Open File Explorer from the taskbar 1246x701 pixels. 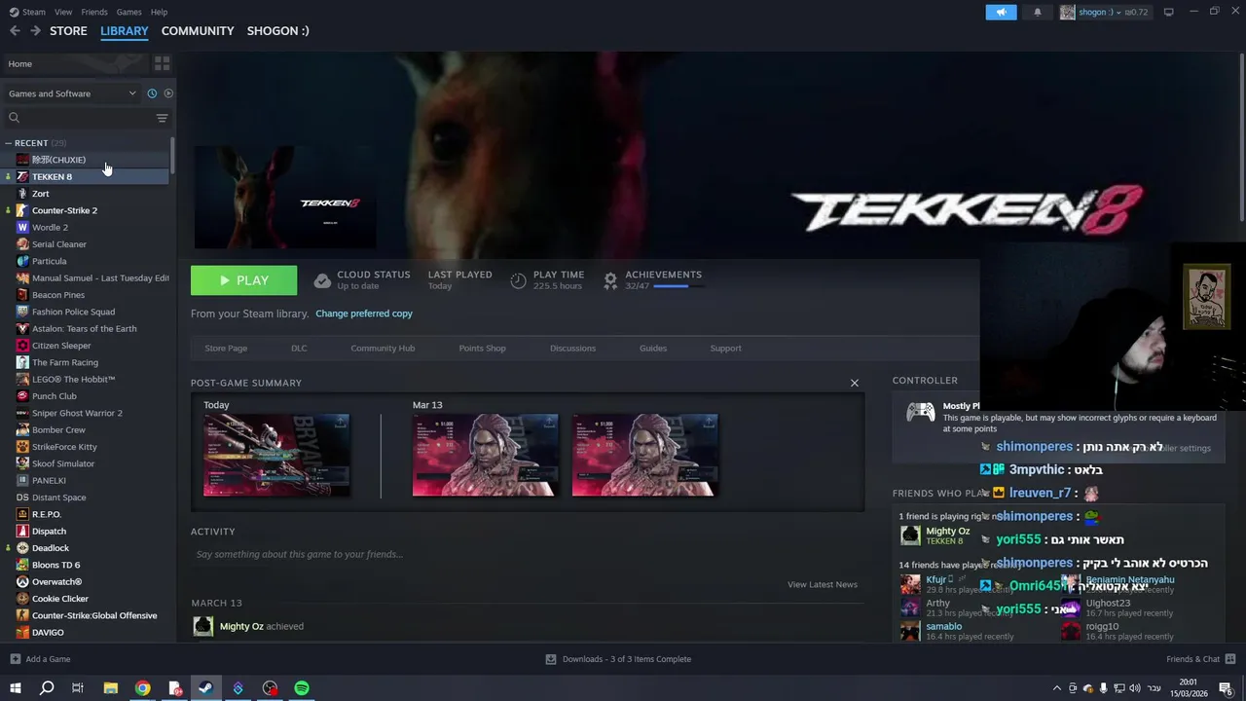[111, 688]
